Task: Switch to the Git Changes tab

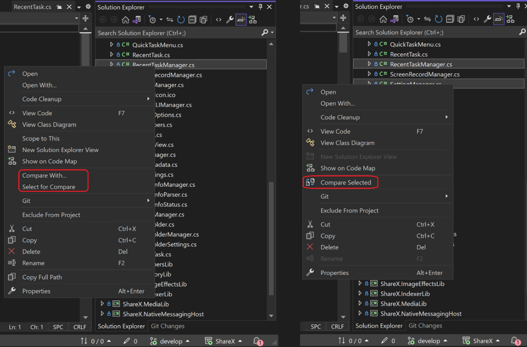Action: tap(167, 326)
